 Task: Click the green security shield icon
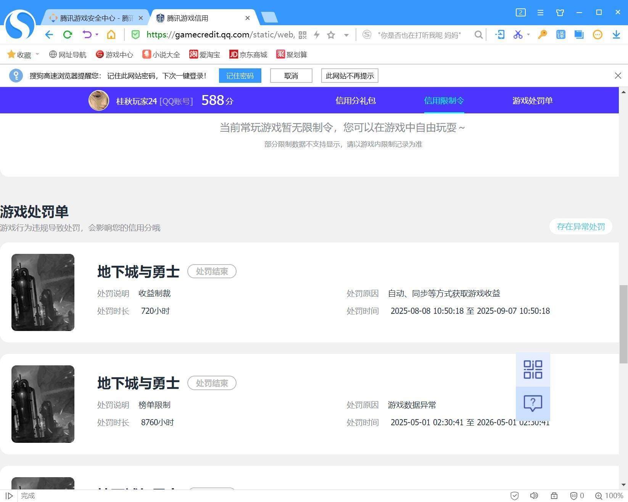click(135, 35)
